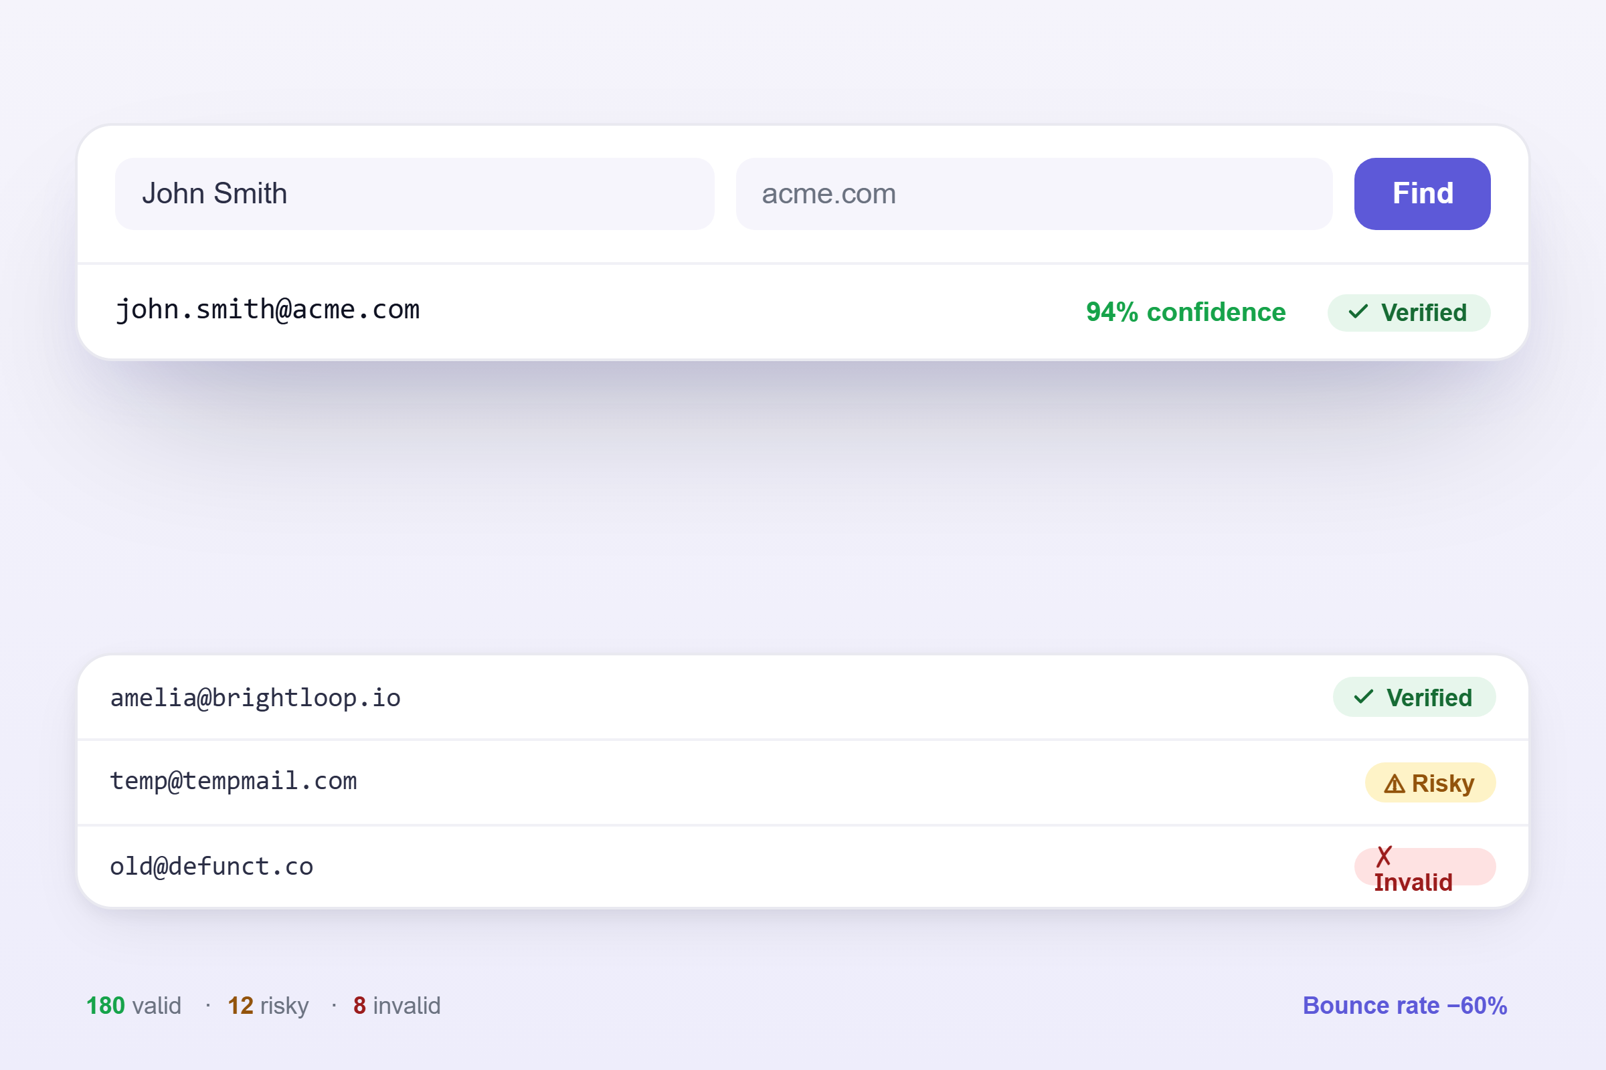Click the Invalid badge for old@defunct.co
Image resolution: width=1606 pixels, height=1070 pixels.
pyautogui.click(x=1425, y=867)
